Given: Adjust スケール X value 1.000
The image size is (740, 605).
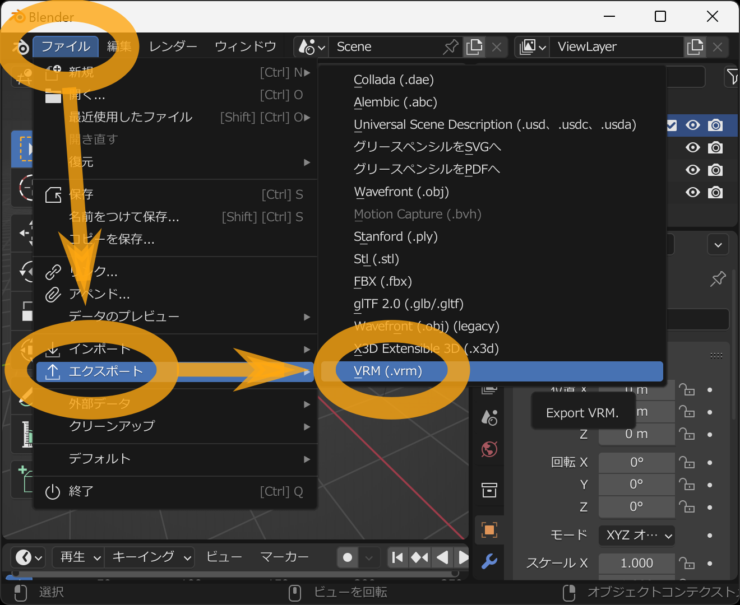Looking at the screenshot, I should click(637, 563).
